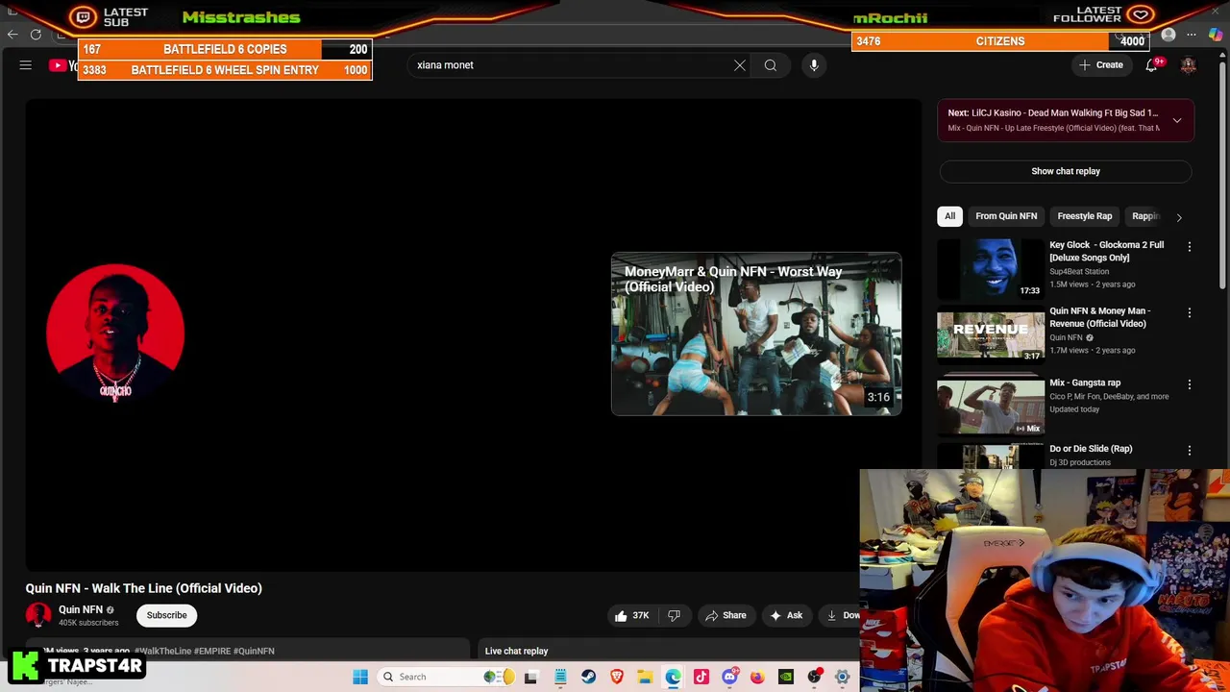Click the Ask button

point(786,615)
